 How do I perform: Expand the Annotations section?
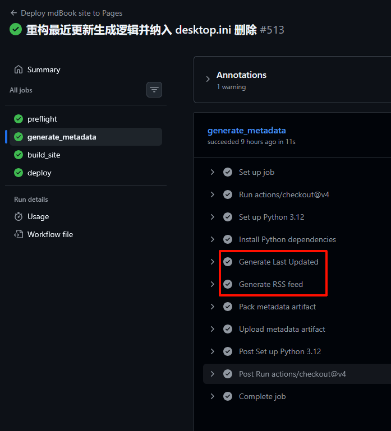208,80
